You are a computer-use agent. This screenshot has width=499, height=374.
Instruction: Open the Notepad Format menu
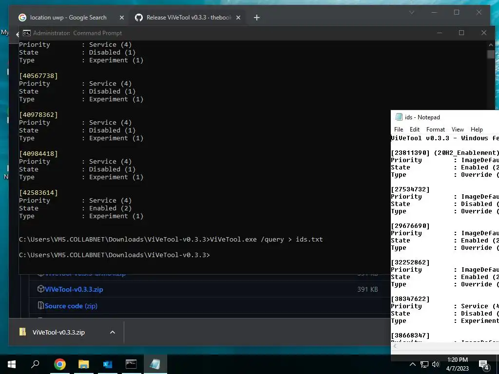(435, 130)
